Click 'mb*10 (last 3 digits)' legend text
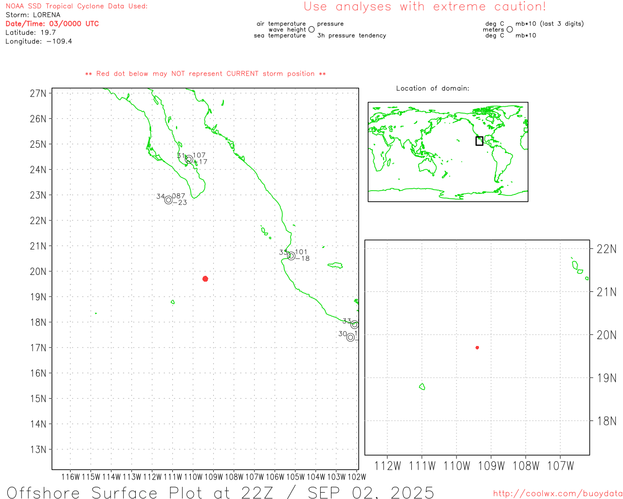 coord(550,24)
